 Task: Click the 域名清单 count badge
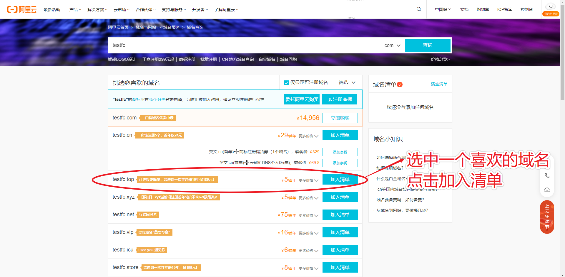coord(400,85)
